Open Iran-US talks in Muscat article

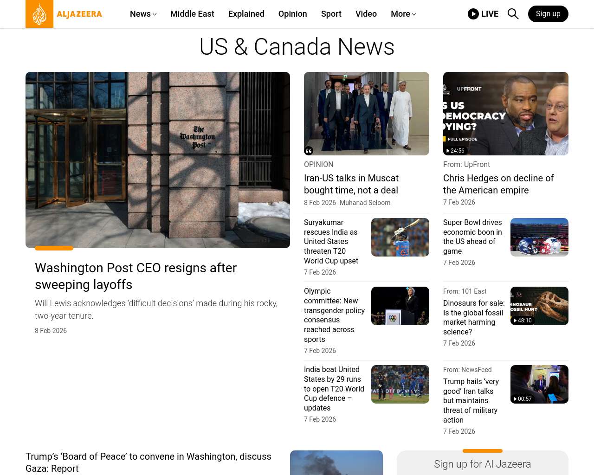pos(351,184)
